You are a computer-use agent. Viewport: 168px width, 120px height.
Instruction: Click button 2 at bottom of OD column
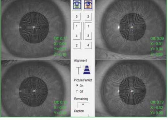[x=77, y=45]
